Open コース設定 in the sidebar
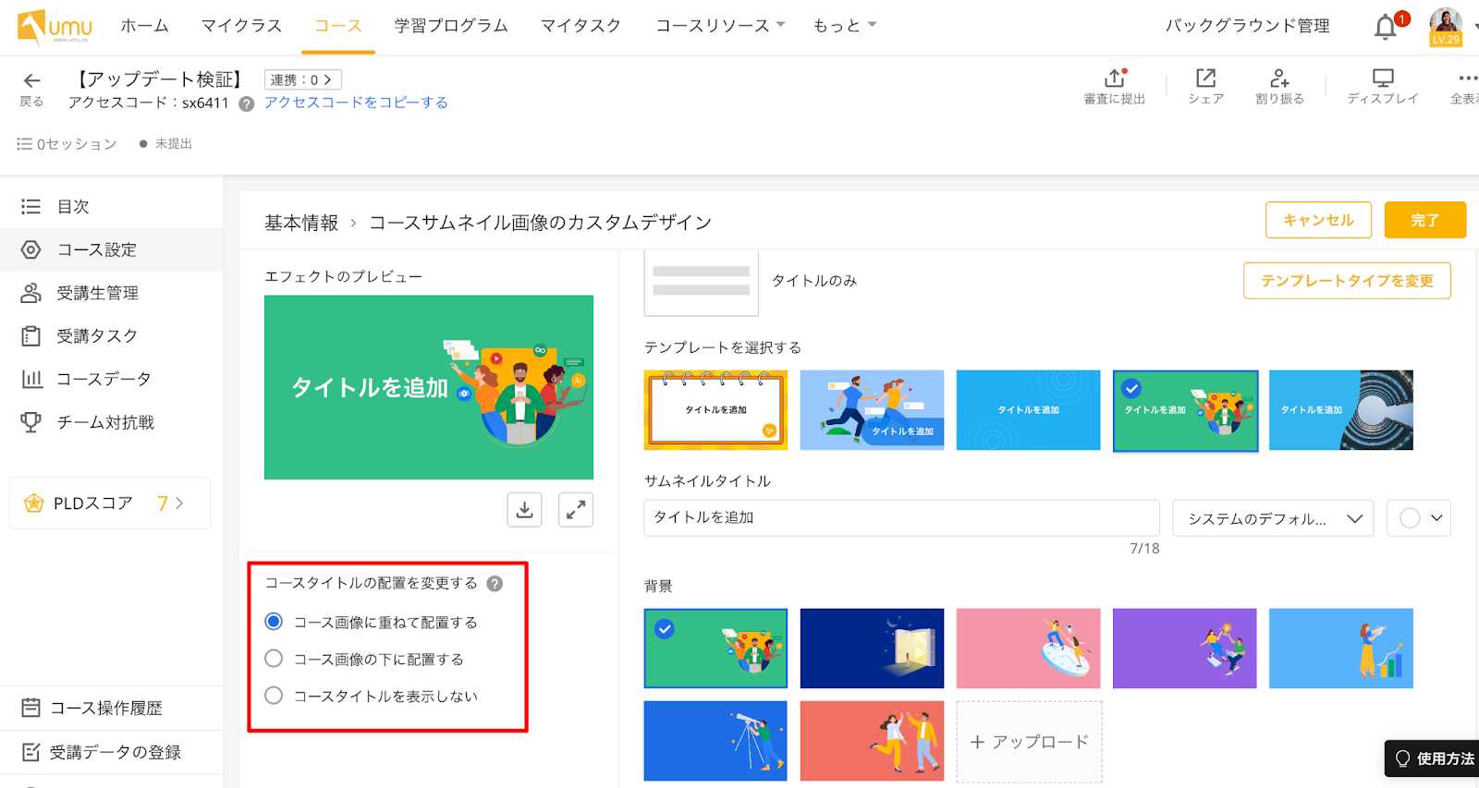Screen dimensions: 1479x788 pos(111,249)
